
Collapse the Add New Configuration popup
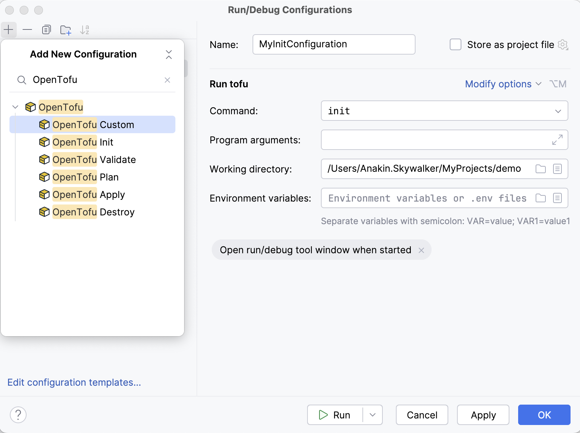tap(169, 55)
